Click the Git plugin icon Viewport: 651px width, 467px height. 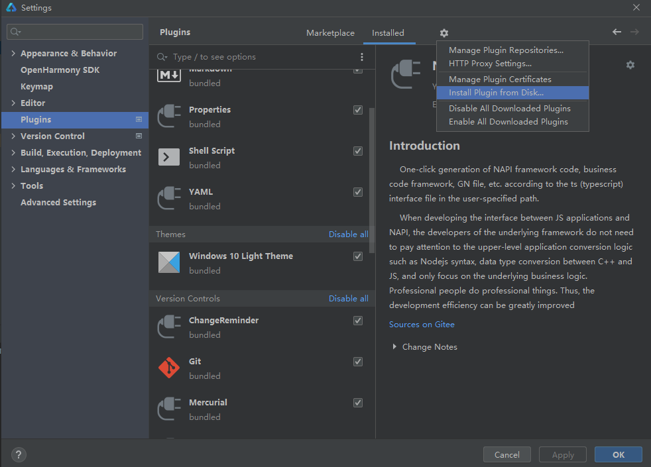(169, 368)
